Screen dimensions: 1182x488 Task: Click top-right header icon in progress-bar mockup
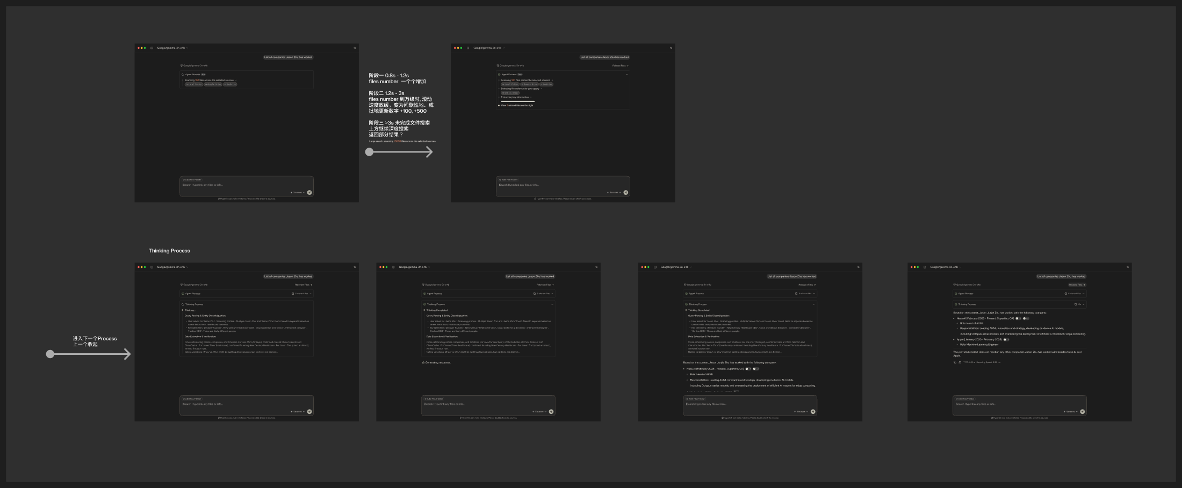pyautogui.click(x=671, y=48)
